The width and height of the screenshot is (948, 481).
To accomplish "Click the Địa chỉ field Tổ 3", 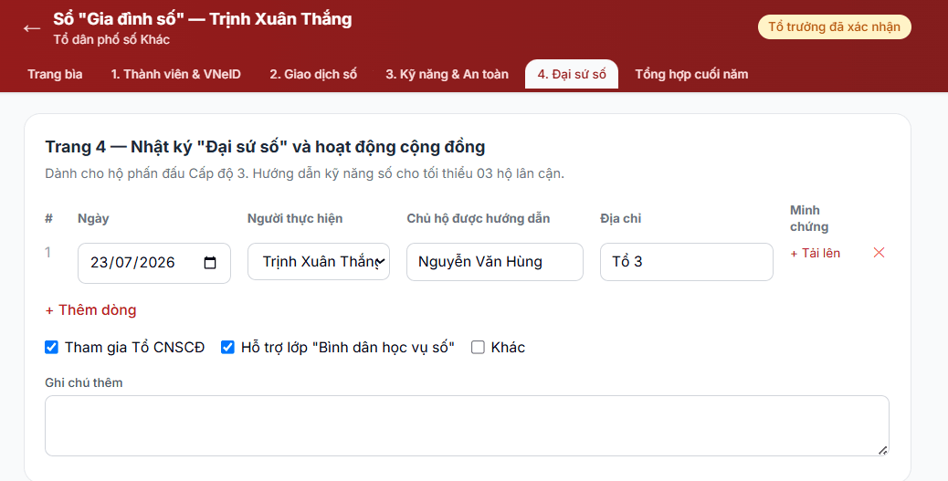I will point(686,262).
